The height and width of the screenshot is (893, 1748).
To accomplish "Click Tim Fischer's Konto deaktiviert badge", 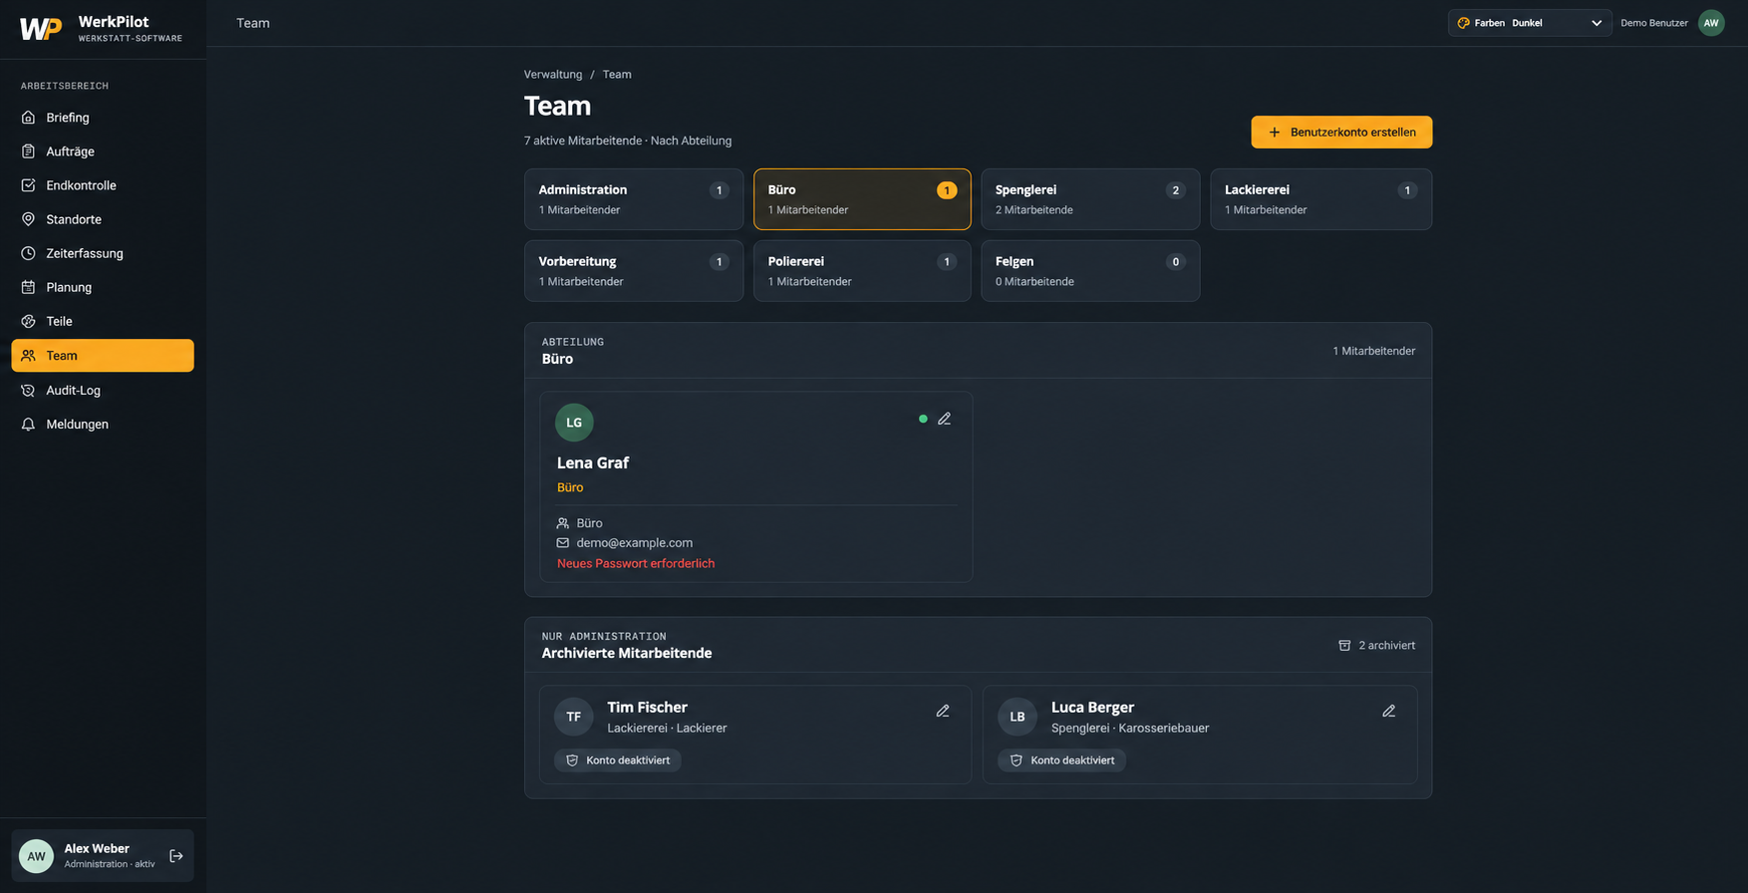I will click(x=618, y=760).
